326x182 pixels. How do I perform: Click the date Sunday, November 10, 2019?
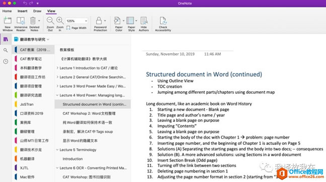point(170,54)
